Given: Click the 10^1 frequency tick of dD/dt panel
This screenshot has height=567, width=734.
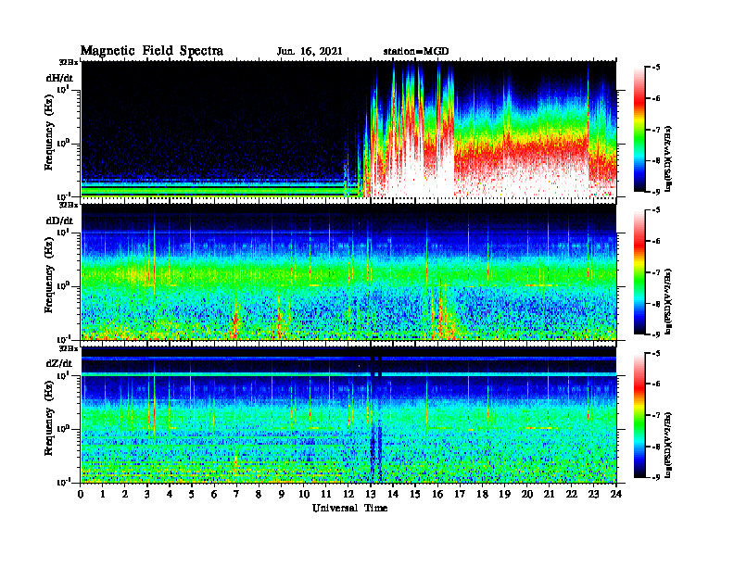Looking at the screenshot, I should (x=63, y=232).
